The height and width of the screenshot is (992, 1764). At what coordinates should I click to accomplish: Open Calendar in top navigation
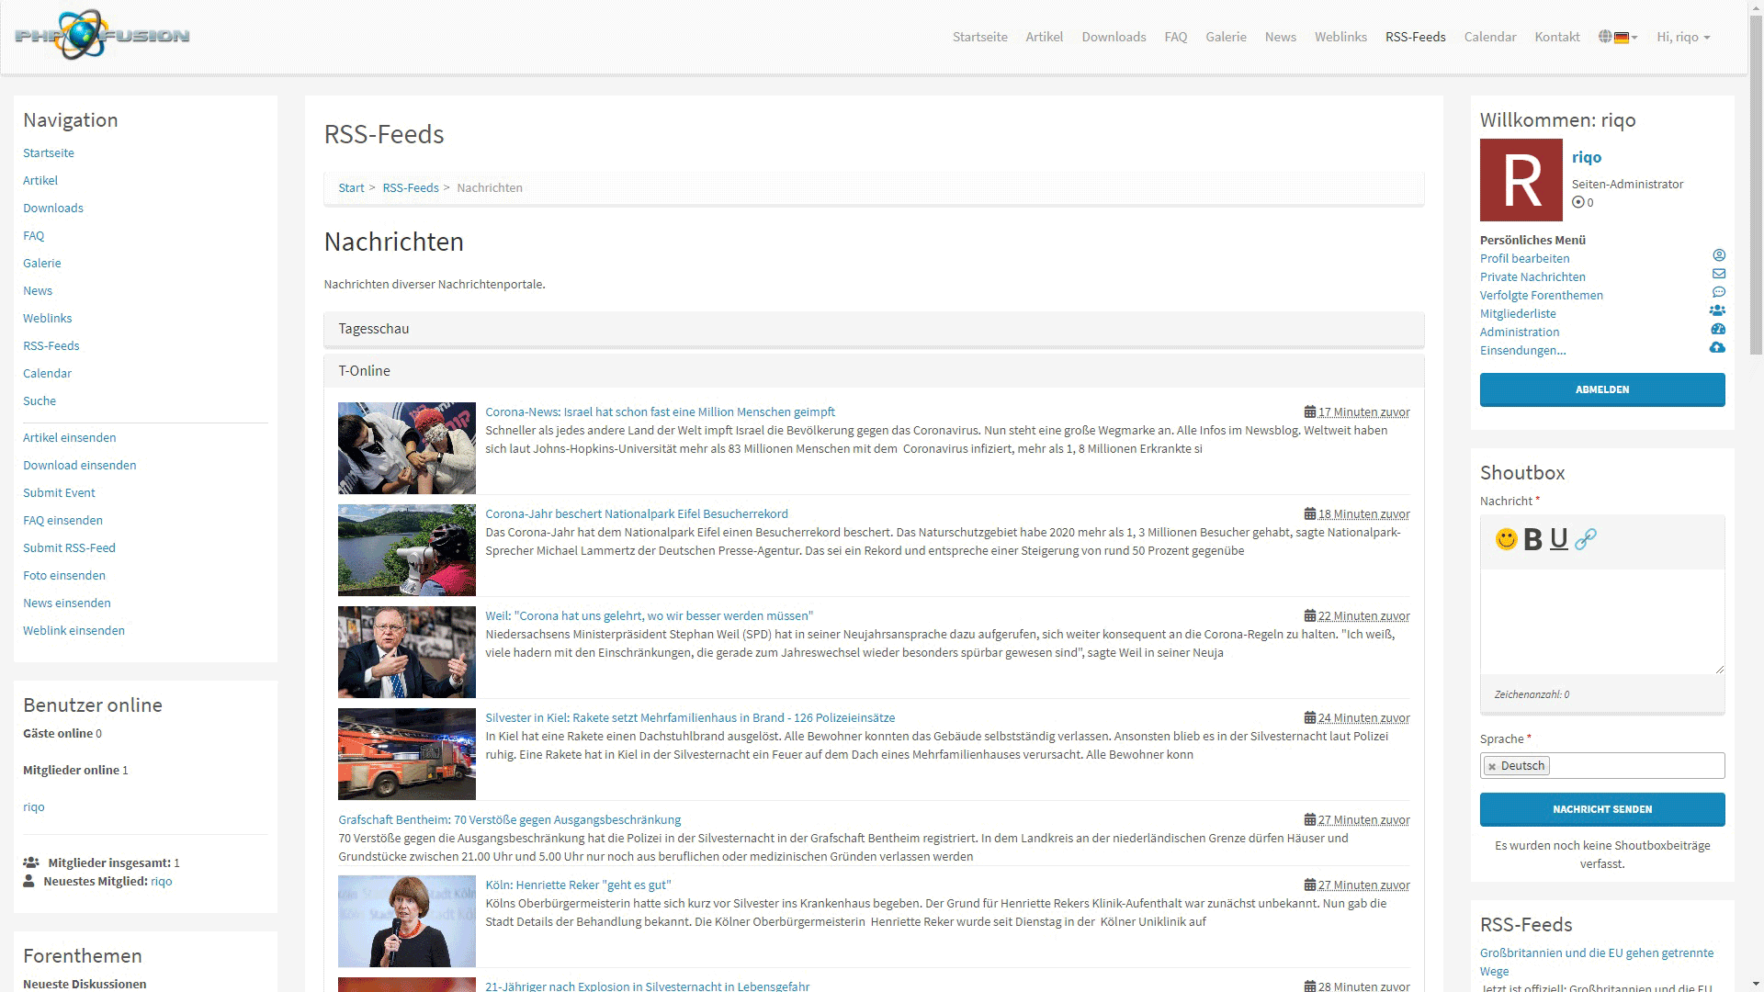pyautogui.click(x=1489, y=37)
